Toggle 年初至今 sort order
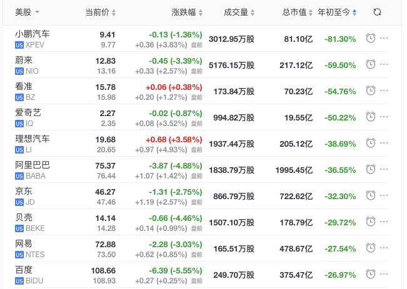The height and width of the screenshot is (289, 407). (338, 12)
